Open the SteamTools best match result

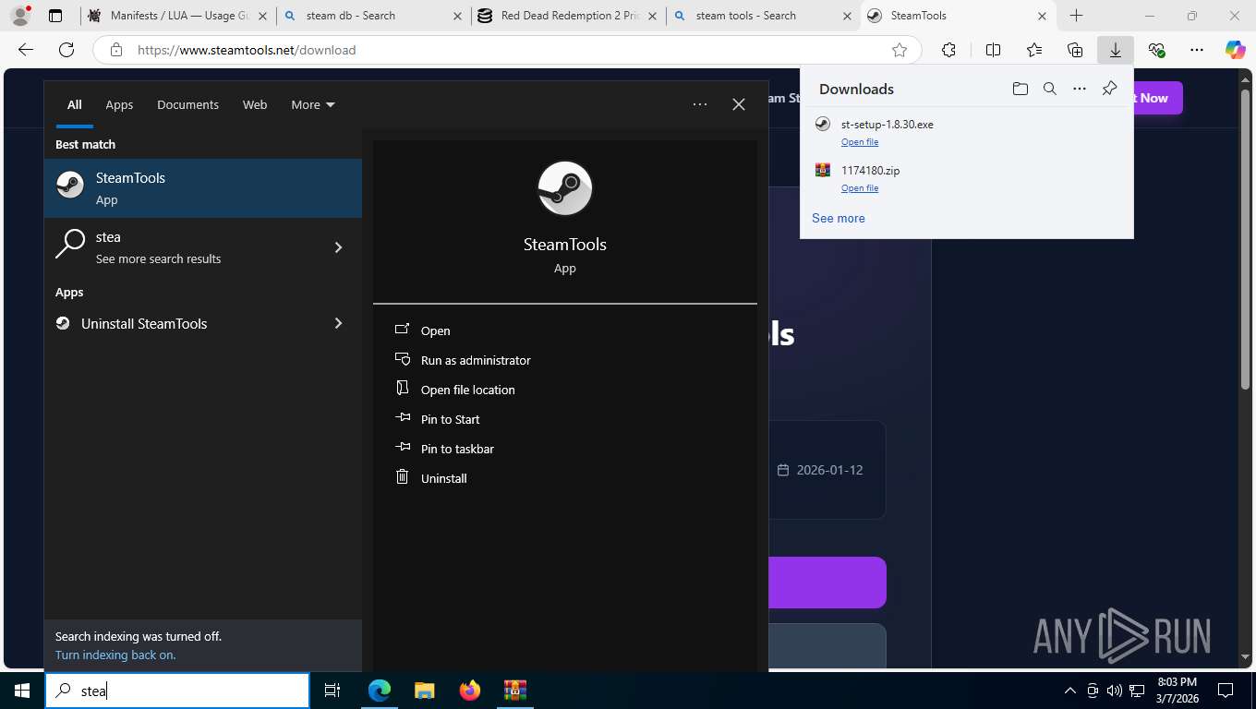click(203, 188)
